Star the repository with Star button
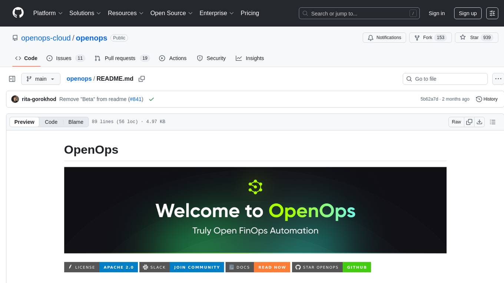 (476, 38)
